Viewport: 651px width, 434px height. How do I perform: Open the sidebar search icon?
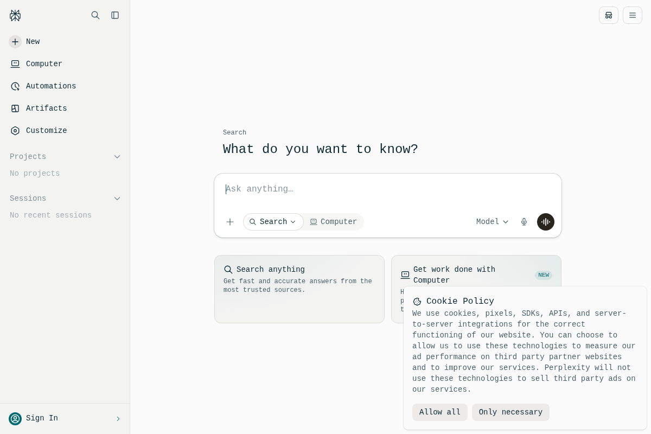click(95, 15)
